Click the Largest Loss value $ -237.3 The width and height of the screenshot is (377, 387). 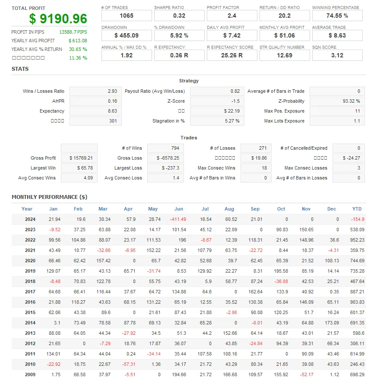click(x=165, y=168)
